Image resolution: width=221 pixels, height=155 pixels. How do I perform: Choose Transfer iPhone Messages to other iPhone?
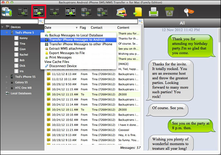[x=78, y=44]
